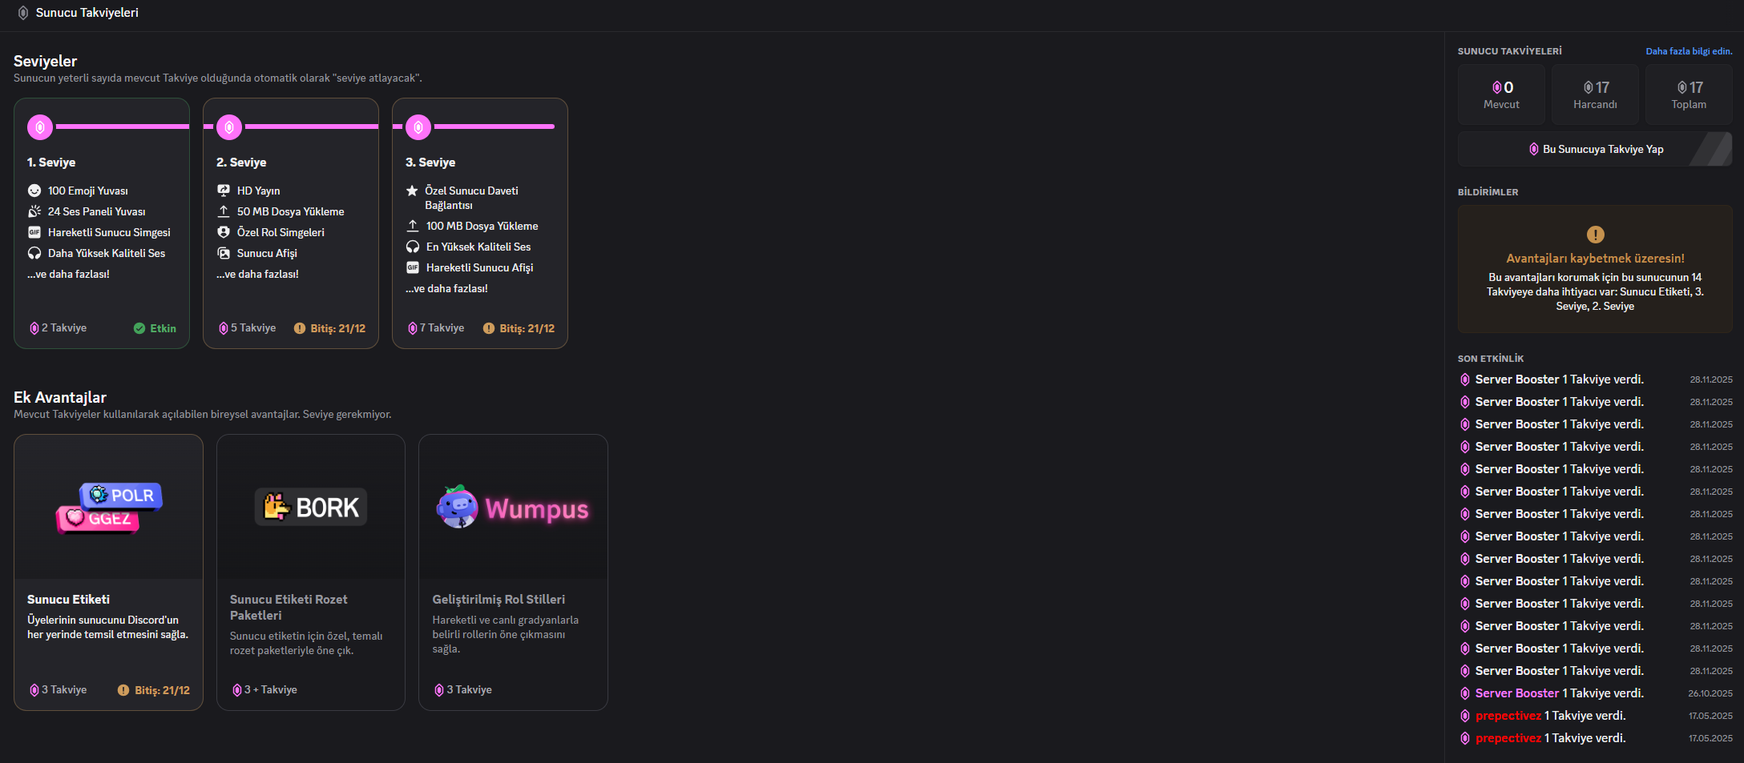Image resolution: width=1744 pixels, height=763 pixels.
Task: Click the pink gem circle above 1. Seviye
Action: pyautogui.click(x=40, y=126)
